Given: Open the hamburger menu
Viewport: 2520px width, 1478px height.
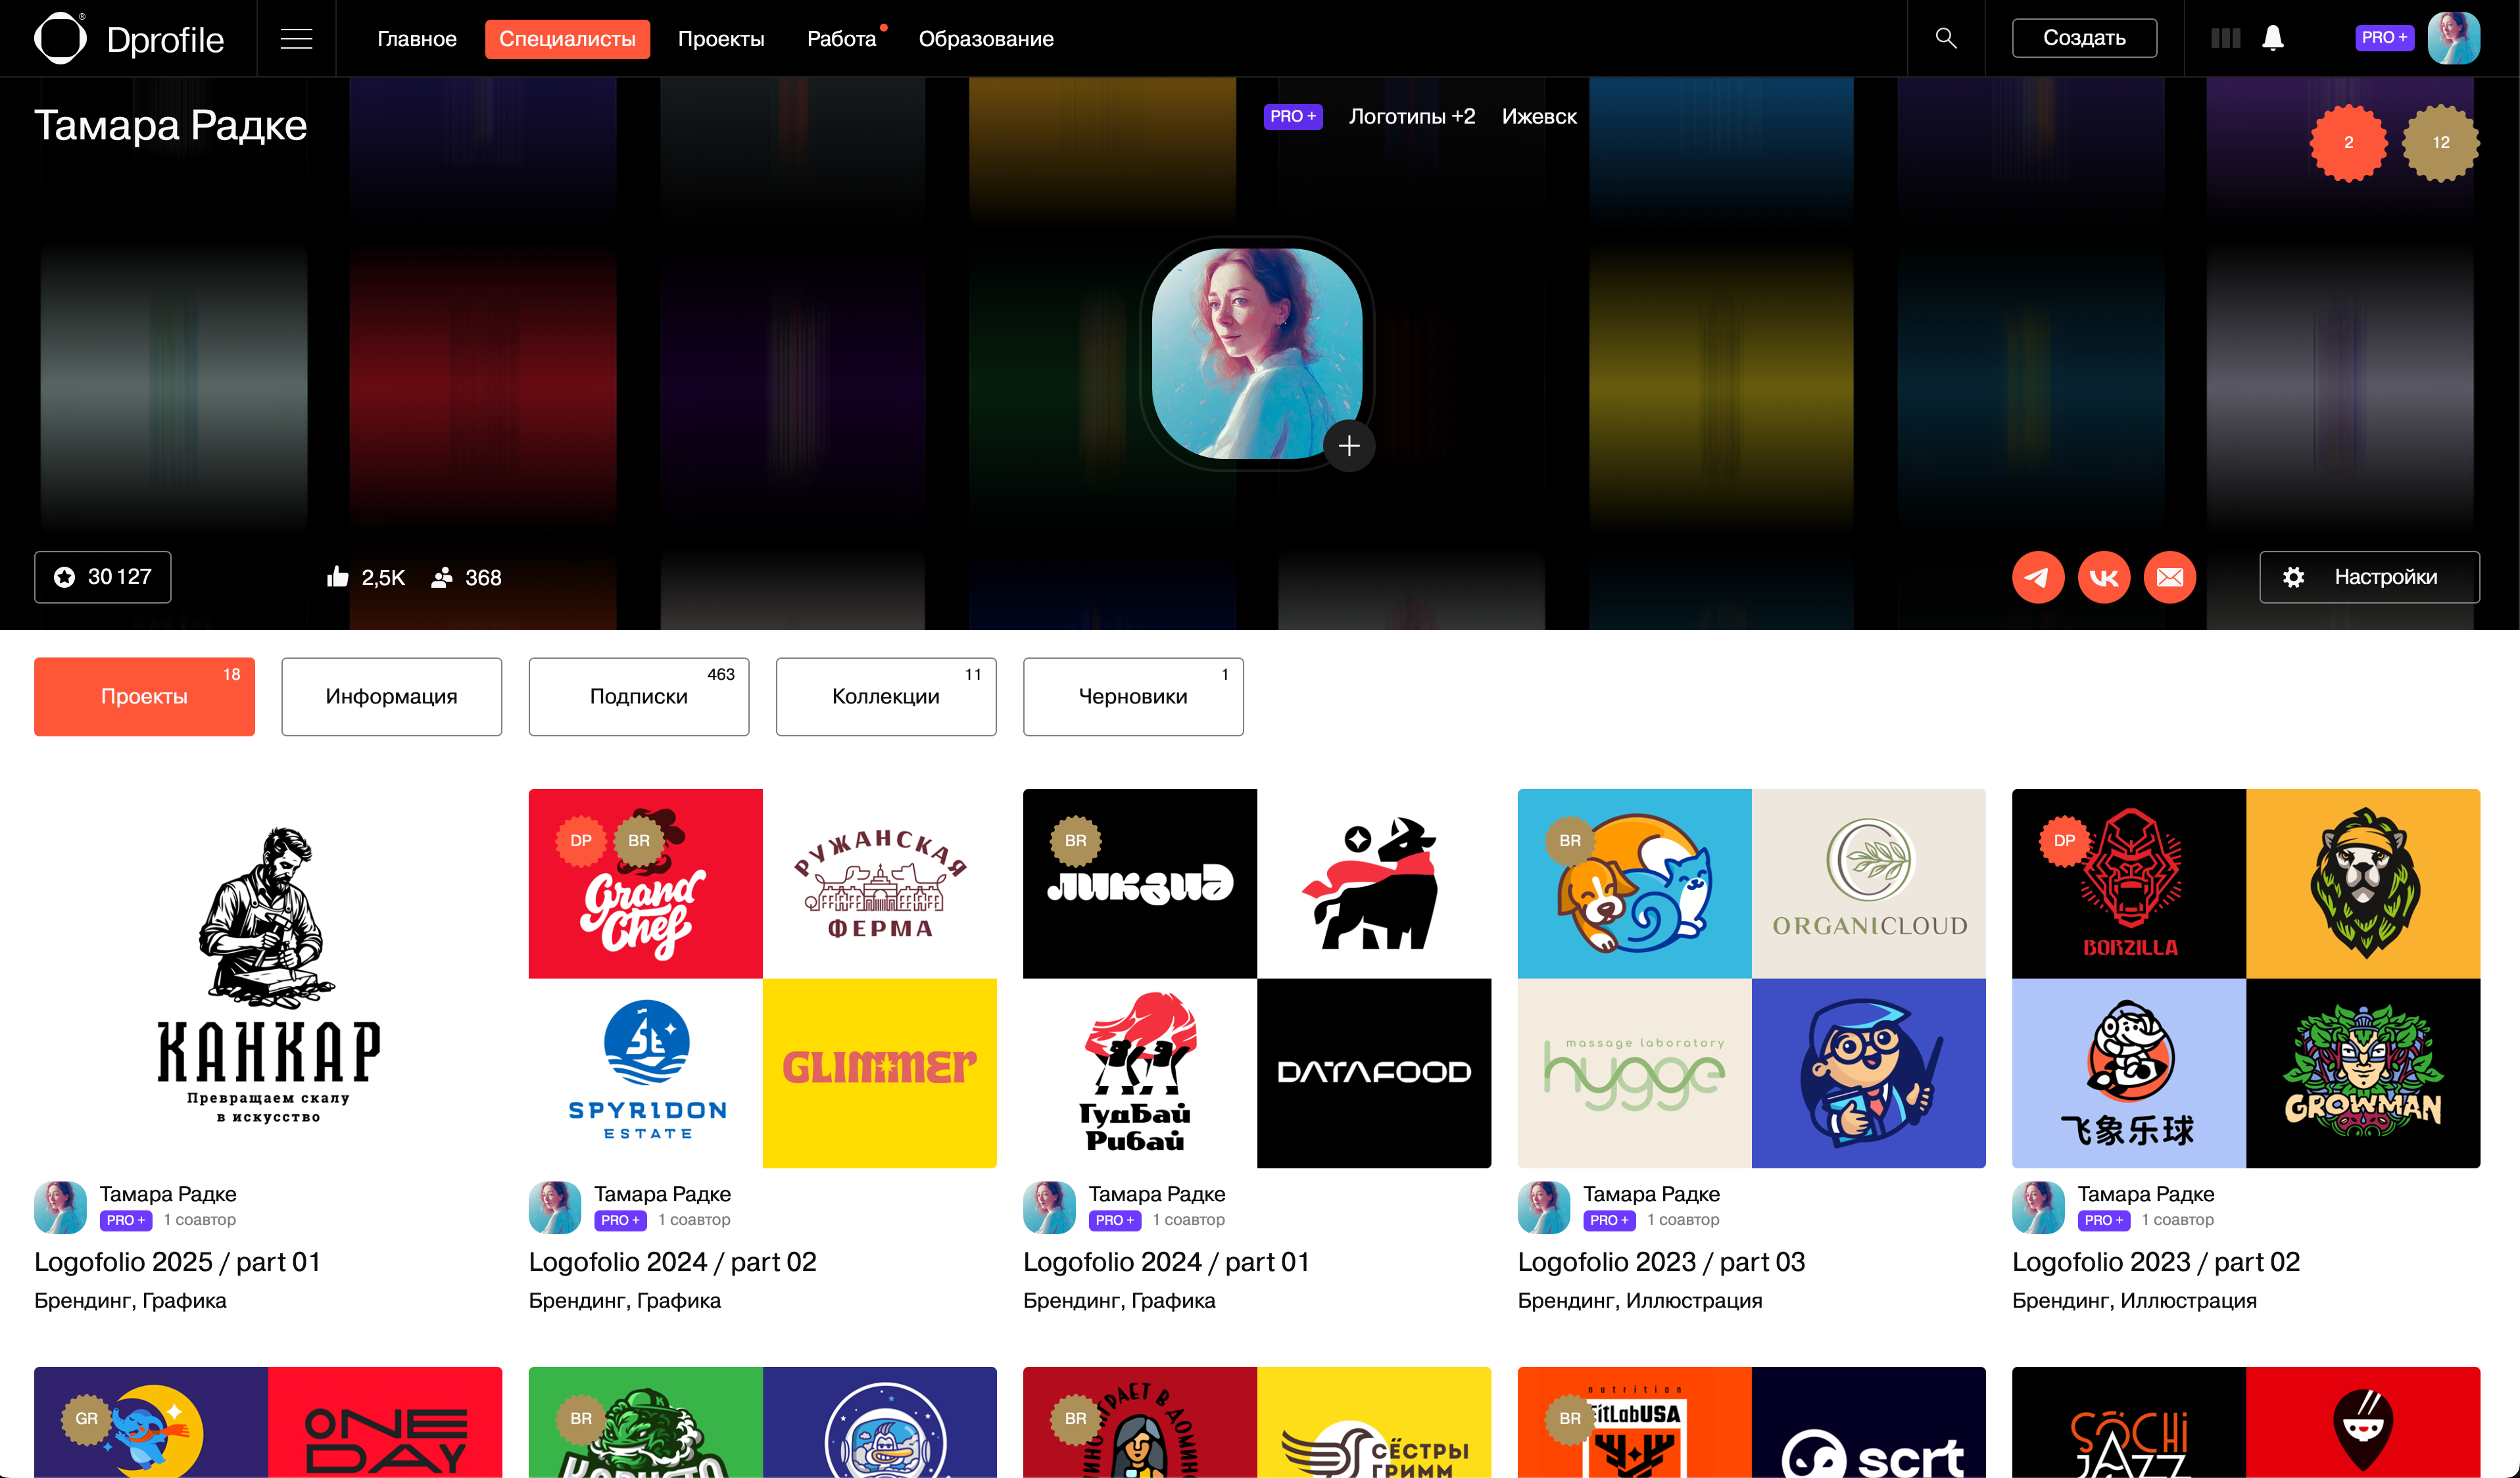Looking at the screenshot, I should pyautogui.click(x=296, y=39).
